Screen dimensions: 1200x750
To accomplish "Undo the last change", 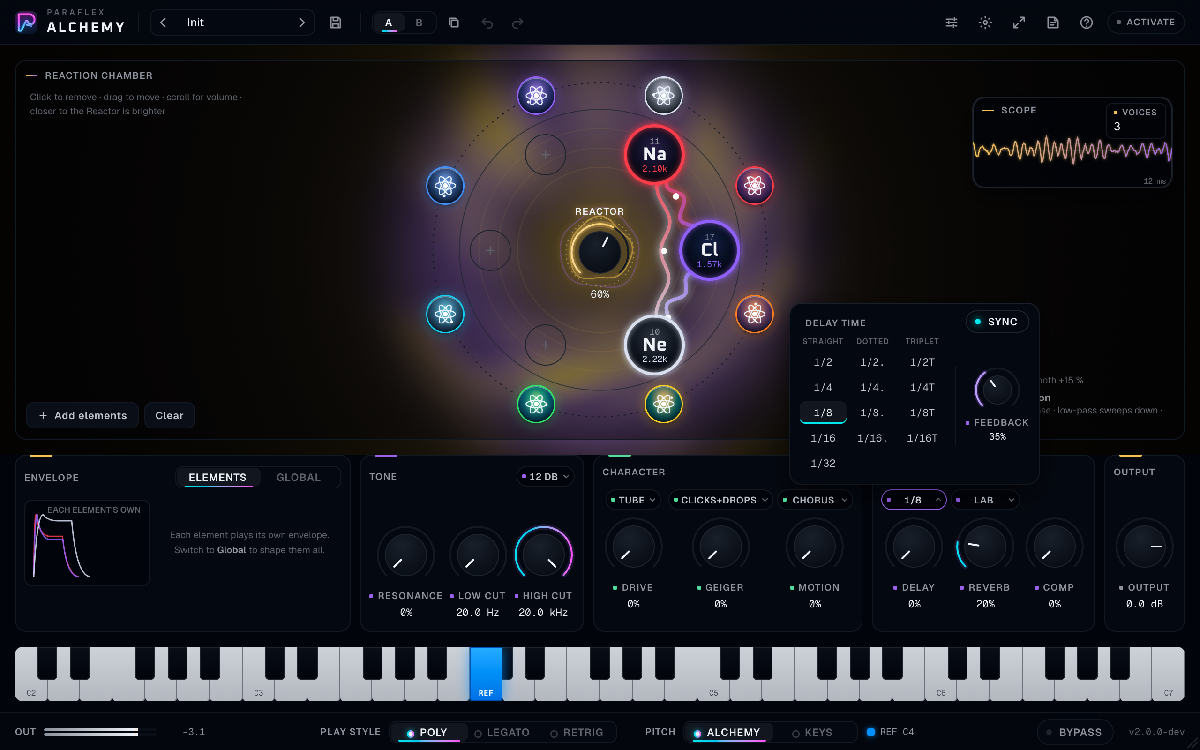I will click(x=487, y=23).
